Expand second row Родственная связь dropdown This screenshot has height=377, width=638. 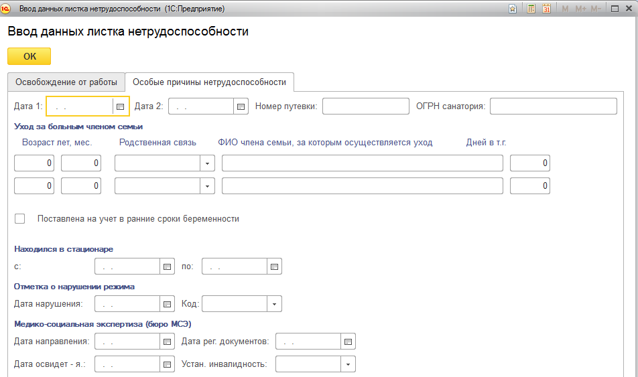pos(207,186)
